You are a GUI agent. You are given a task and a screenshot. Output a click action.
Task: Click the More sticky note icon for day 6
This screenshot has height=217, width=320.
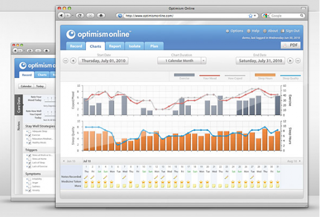click(x=118, y=186)
